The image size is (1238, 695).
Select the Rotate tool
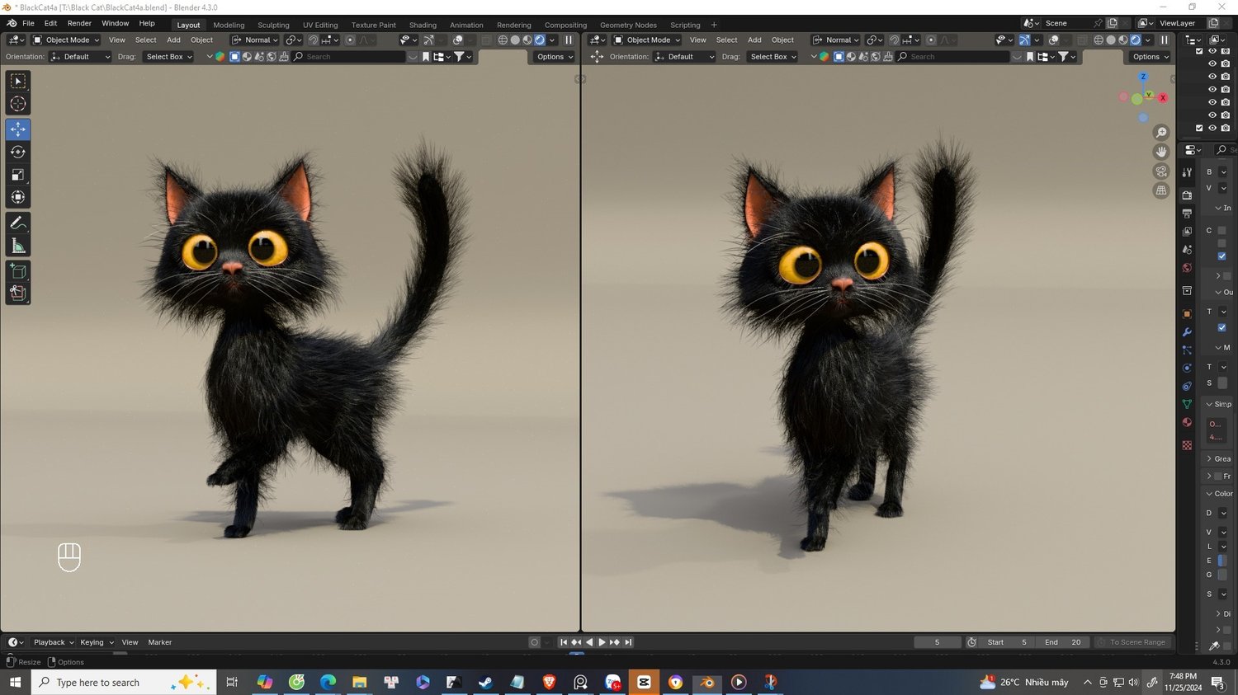coord(18,152)
